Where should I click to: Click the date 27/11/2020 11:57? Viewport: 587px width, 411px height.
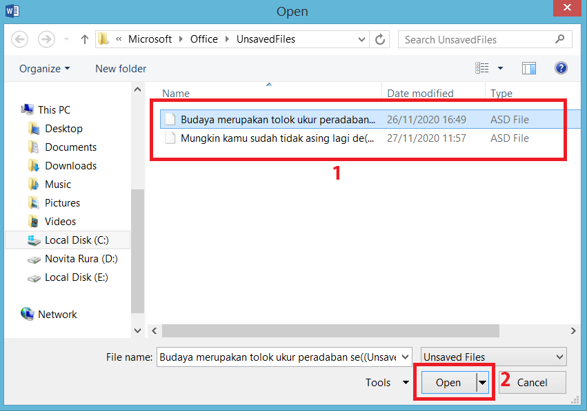426,138
